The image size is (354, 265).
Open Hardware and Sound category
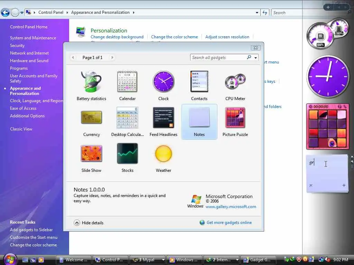29,61
